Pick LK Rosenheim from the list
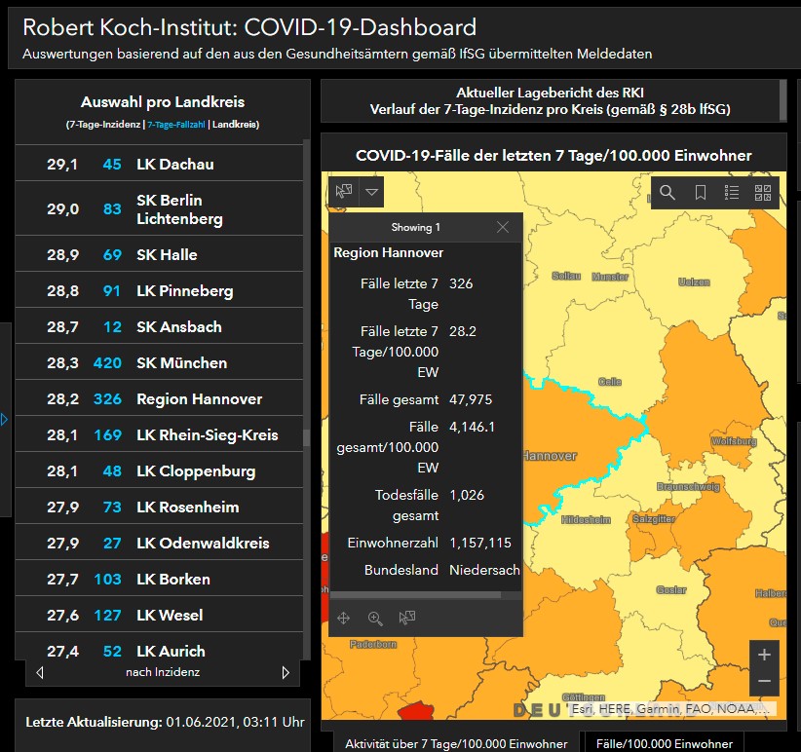 coord(159,507)
